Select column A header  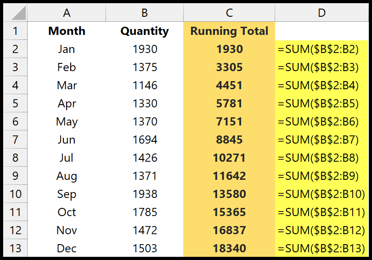tap(67, 13)
